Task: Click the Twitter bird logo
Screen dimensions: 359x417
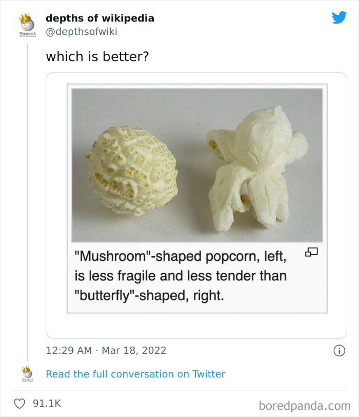Action: pyautogui.click(x=339, y=17)
